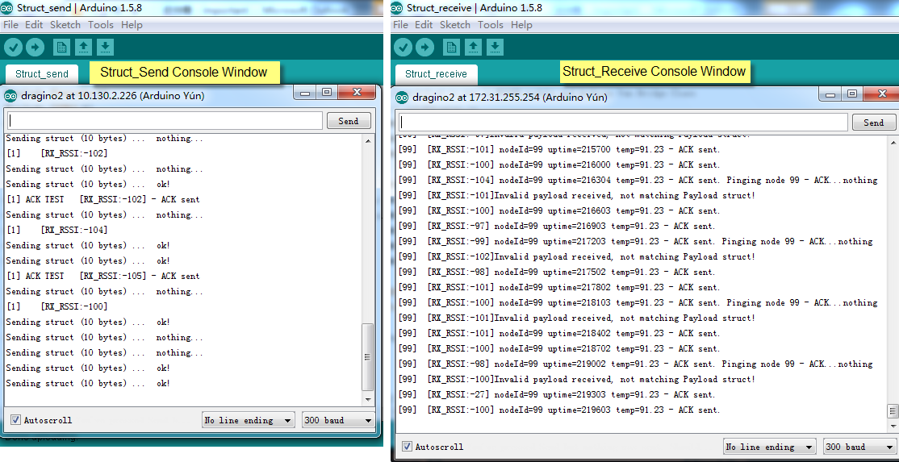
Task: Open No line ending dropdown in Struct_receive monitor
Action: tap(770, 447)
